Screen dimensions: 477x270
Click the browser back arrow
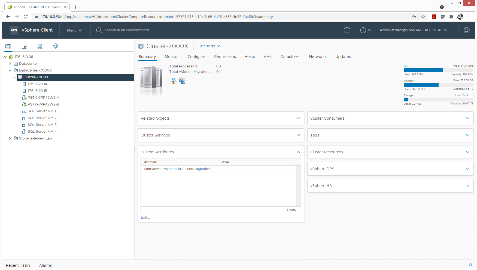click(x=8, y=17)
